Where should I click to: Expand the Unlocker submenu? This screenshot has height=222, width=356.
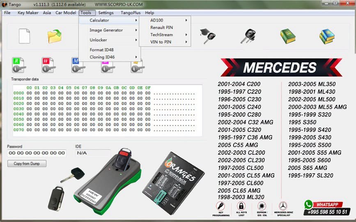click(110, 40)
